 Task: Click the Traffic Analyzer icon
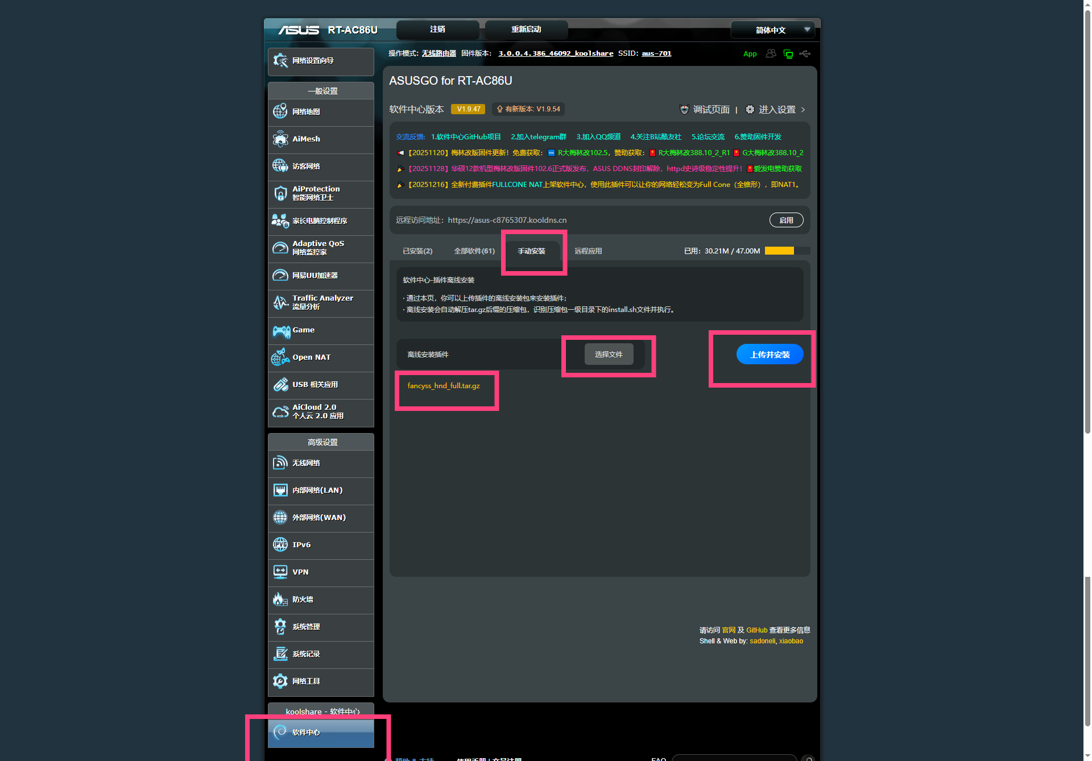280,303
